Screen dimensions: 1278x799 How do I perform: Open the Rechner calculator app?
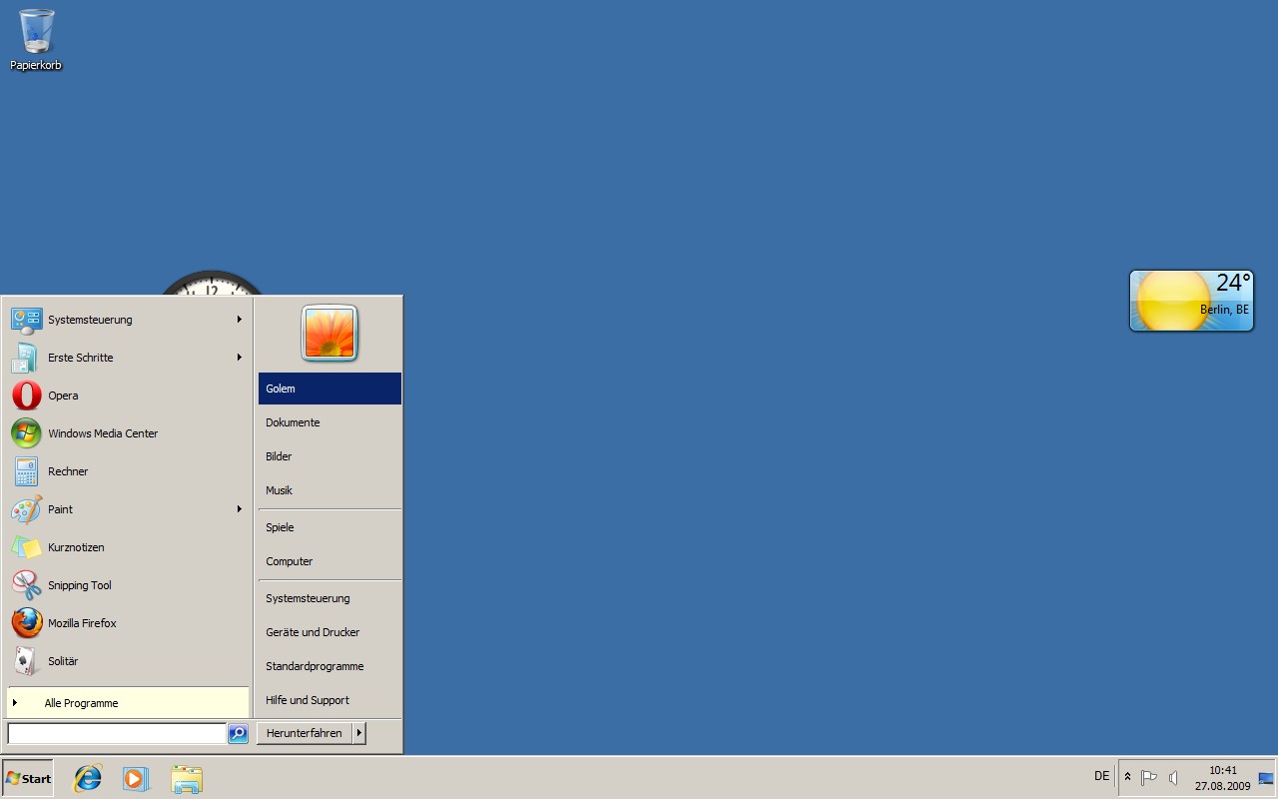68,471
